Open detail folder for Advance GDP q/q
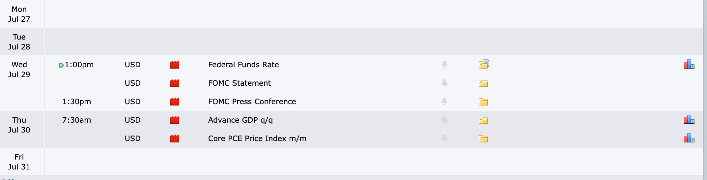This screenshot has width=707, height=180. click(483, 120)
